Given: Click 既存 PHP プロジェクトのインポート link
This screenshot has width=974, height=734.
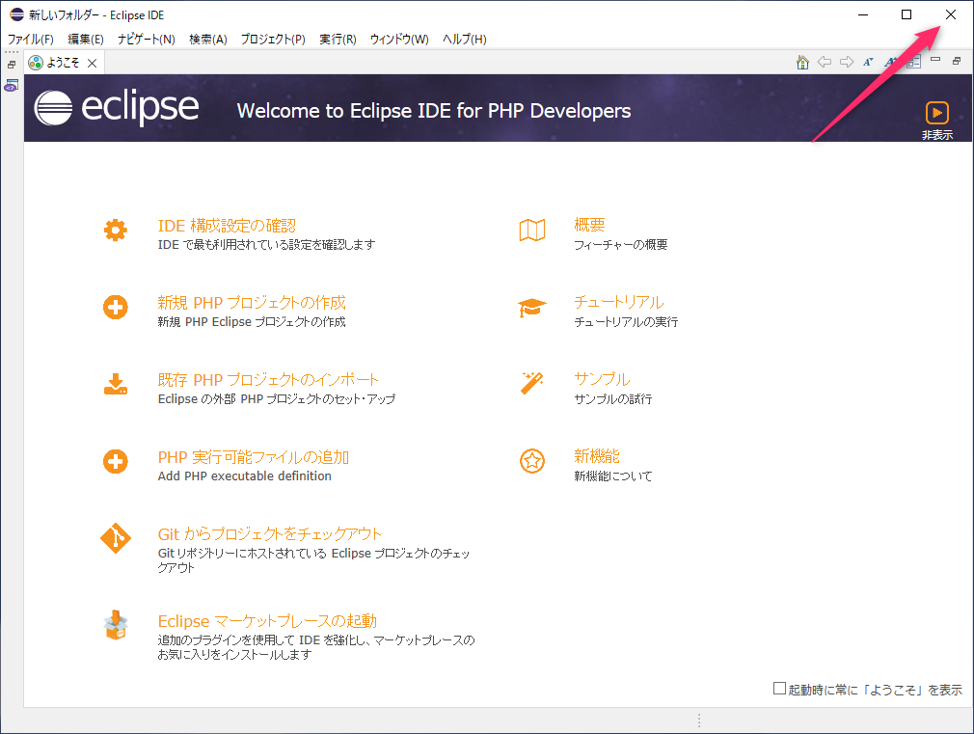Looking at the screenshot, I should coord(268,380).
